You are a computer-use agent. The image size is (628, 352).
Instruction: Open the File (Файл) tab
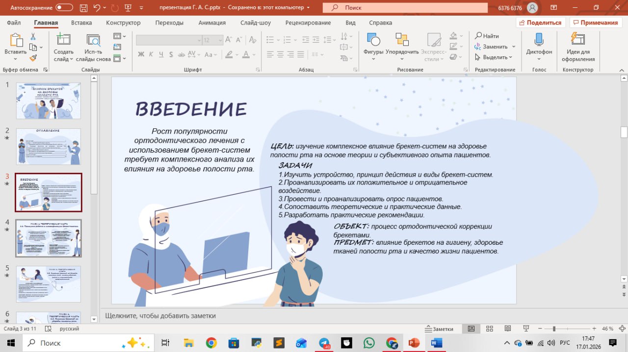14,23
